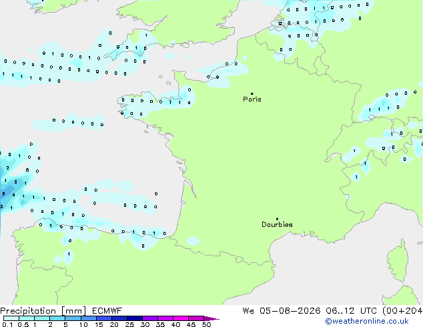Click the legend value '35'

[x=160, y=324]
